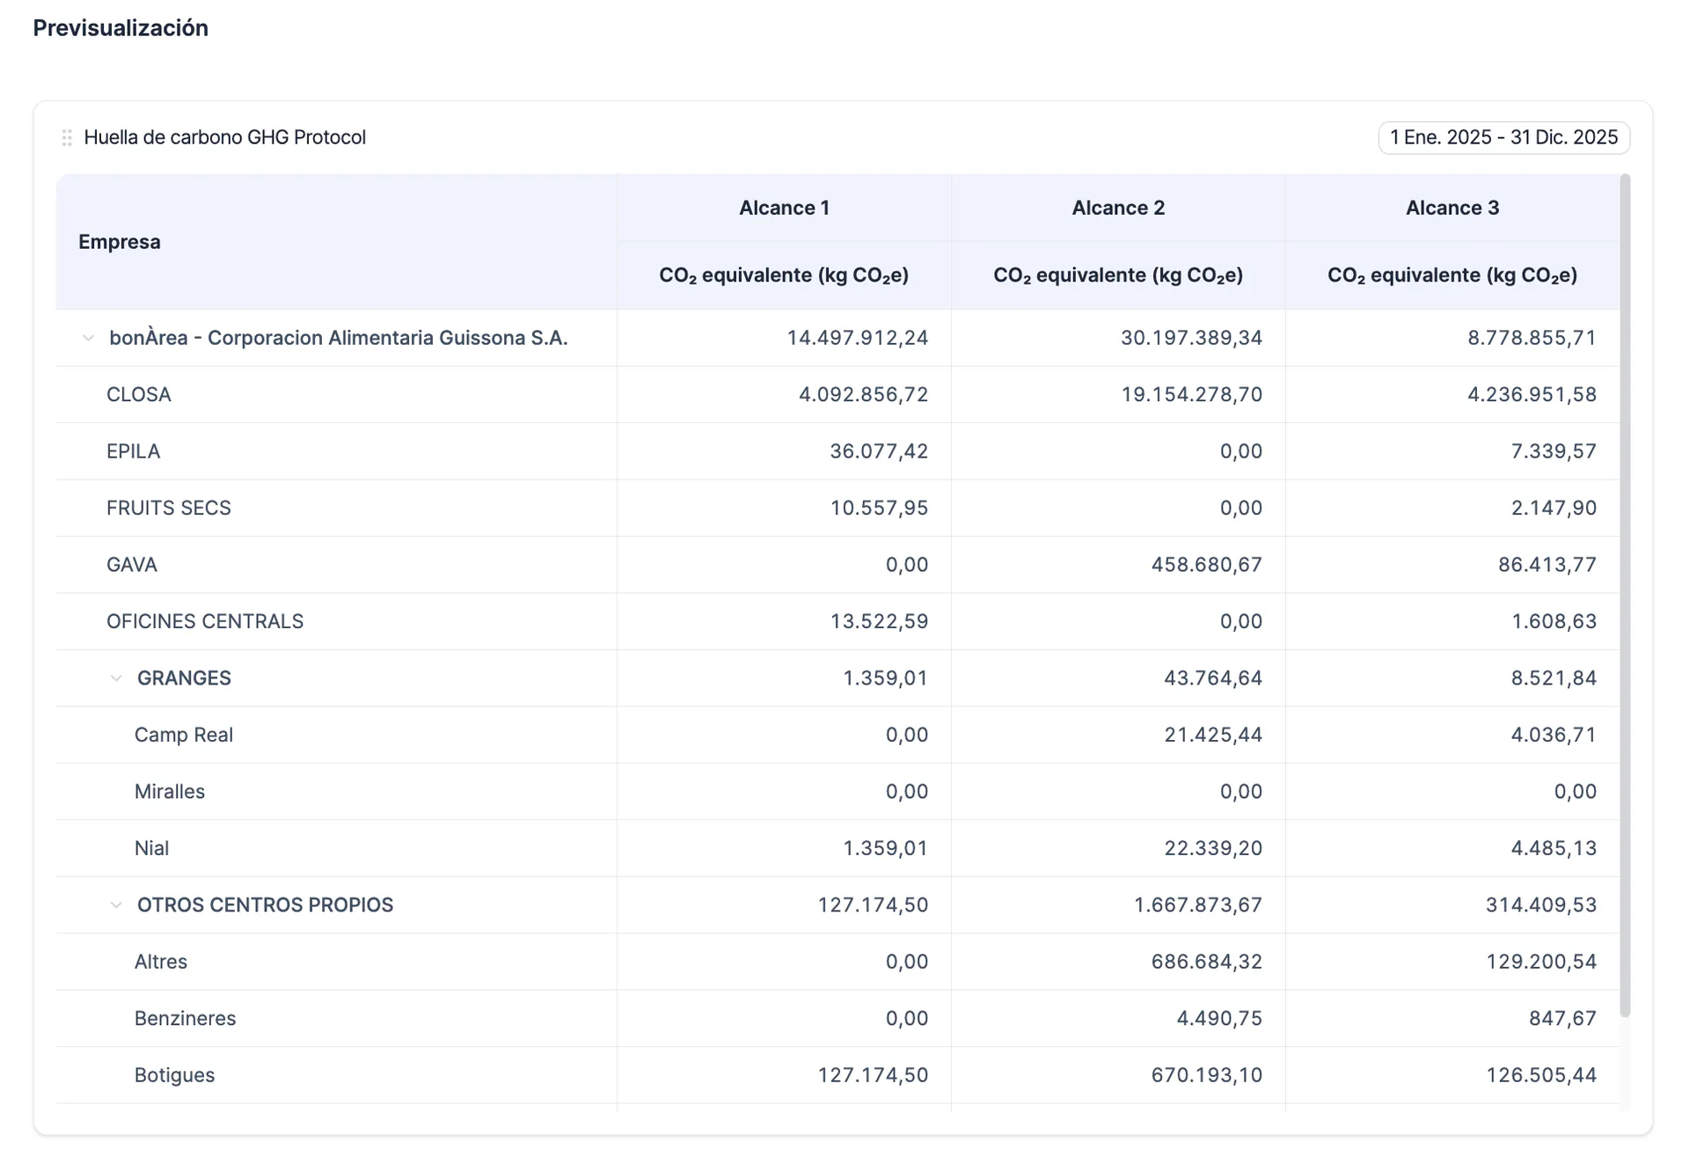Click the CO₂ equivalente header under Alcance 3
Screen dimensions: 1689x1164
pos(1452,275)
